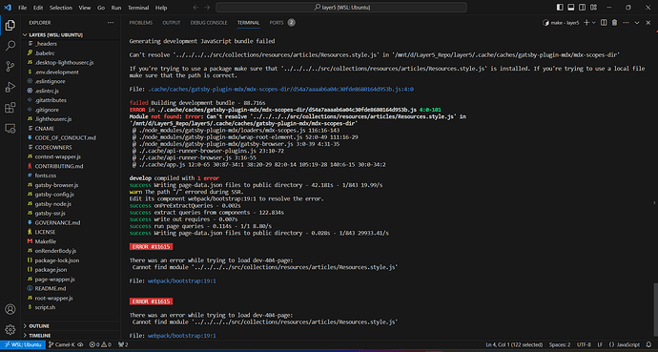Go forward with the navigation arrow
658x352 pixels.
click(x=208, y=8)
